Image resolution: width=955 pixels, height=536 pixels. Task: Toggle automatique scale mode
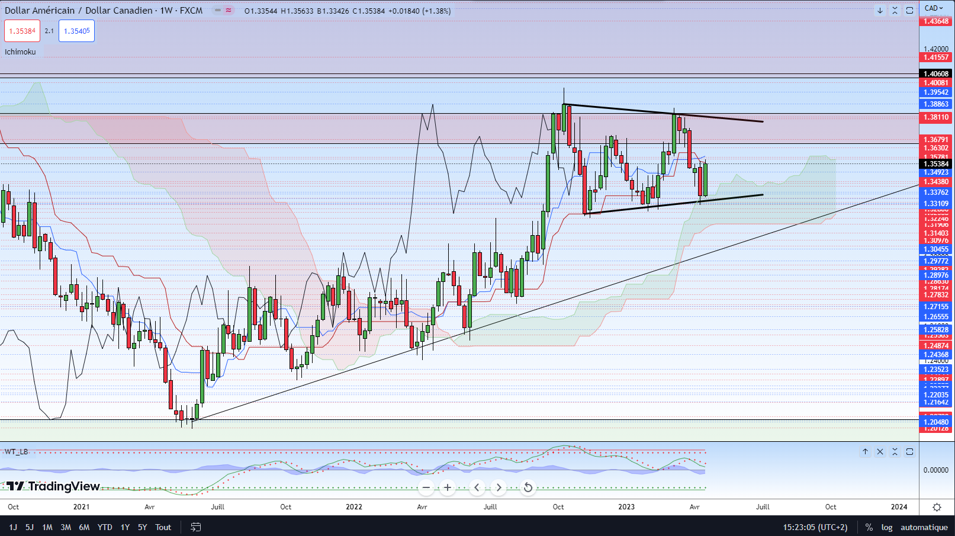[x=924, y=527]
